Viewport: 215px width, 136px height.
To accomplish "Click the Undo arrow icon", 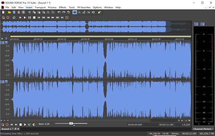I will (x=59, y=12).
